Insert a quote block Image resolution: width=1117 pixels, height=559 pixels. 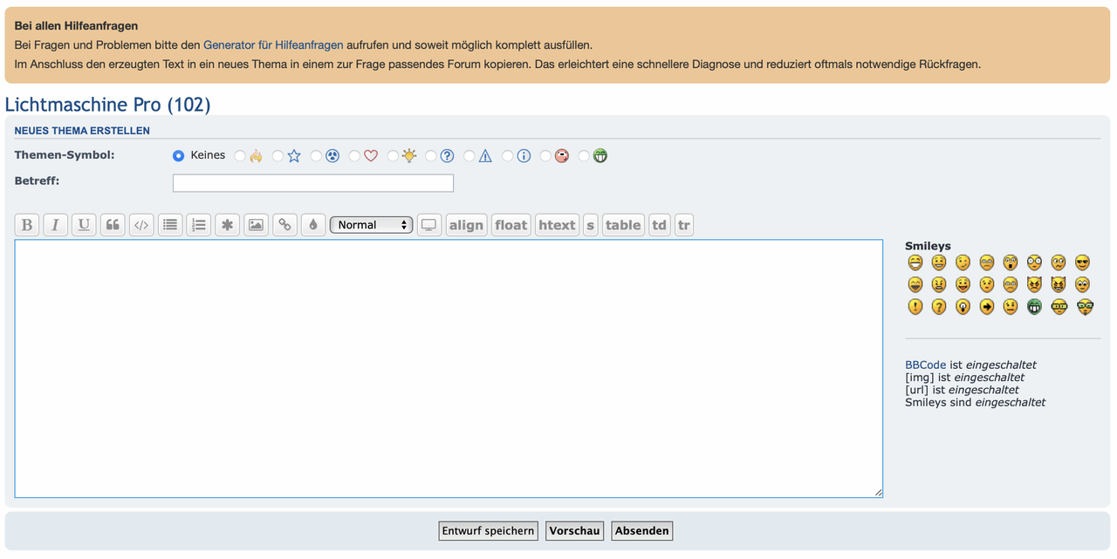point(113,225)
